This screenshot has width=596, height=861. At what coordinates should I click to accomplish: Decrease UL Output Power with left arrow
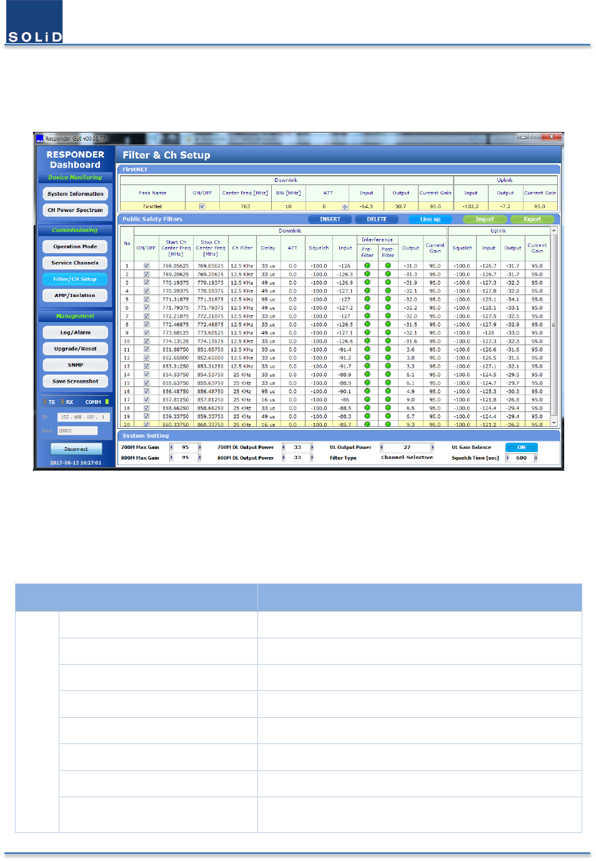pos(382,447)
